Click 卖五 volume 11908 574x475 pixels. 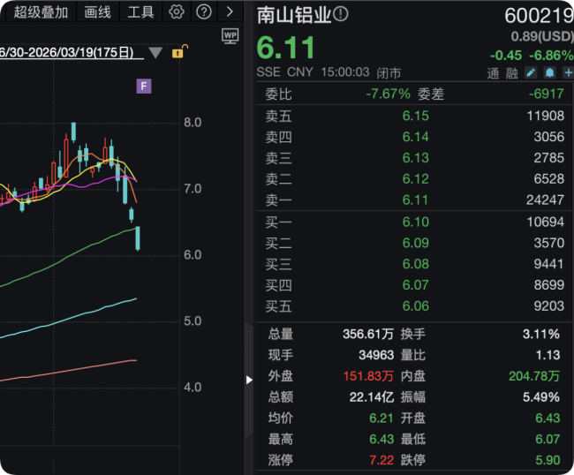click(546, 116)
